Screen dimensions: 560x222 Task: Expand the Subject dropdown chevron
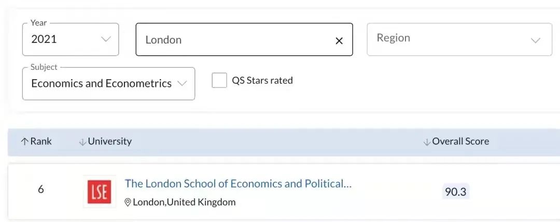(x=182, y=83)
